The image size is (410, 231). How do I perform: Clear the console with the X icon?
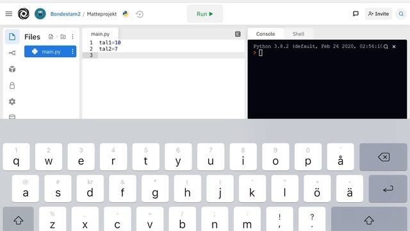pyautogui.click(x=394, y=47)
